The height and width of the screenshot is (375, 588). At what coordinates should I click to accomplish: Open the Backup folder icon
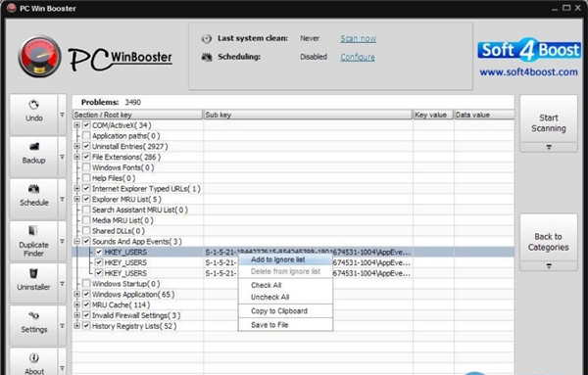point(33,147)
